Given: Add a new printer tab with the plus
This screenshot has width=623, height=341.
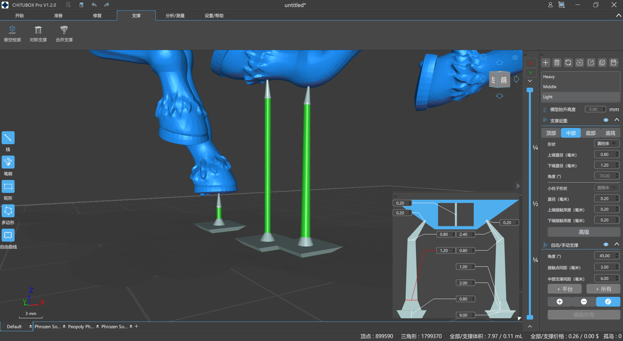Looking at the screenshot, I should coord(137,326).
